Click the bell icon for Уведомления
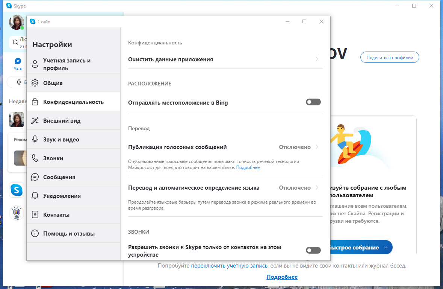The height and width of the screenshot is (289, 443). point(35,196)
